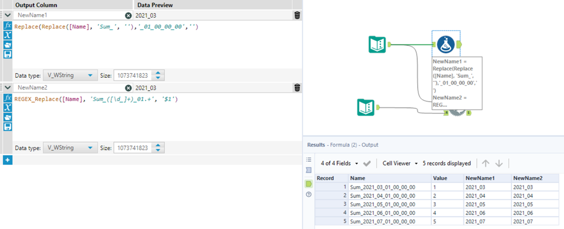The width and height of the screenshot is (564, 229).
Task: Open NewName1 data type dropdown
Action: point(70,76)
